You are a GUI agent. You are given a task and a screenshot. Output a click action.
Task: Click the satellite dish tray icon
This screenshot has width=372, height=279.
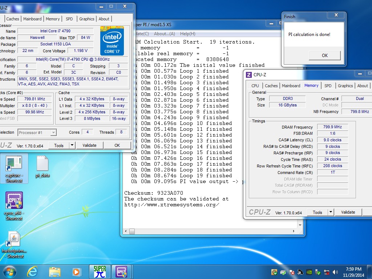[x=300, y=272]
